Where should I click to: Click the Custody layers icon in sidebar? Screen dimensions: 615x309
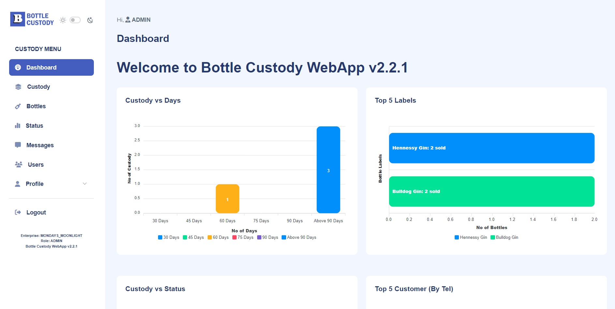click(x=18, y=87)
